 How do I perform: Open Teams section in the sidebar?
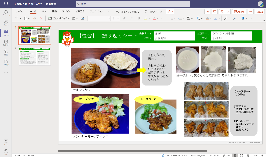click(x=6, y=33)
